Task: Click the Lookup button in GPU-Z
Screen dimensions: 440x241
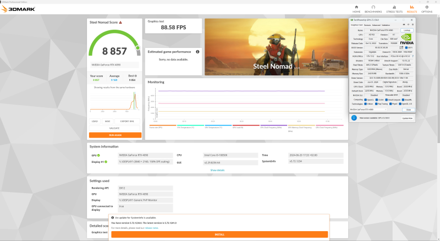Action: point(407,30)
